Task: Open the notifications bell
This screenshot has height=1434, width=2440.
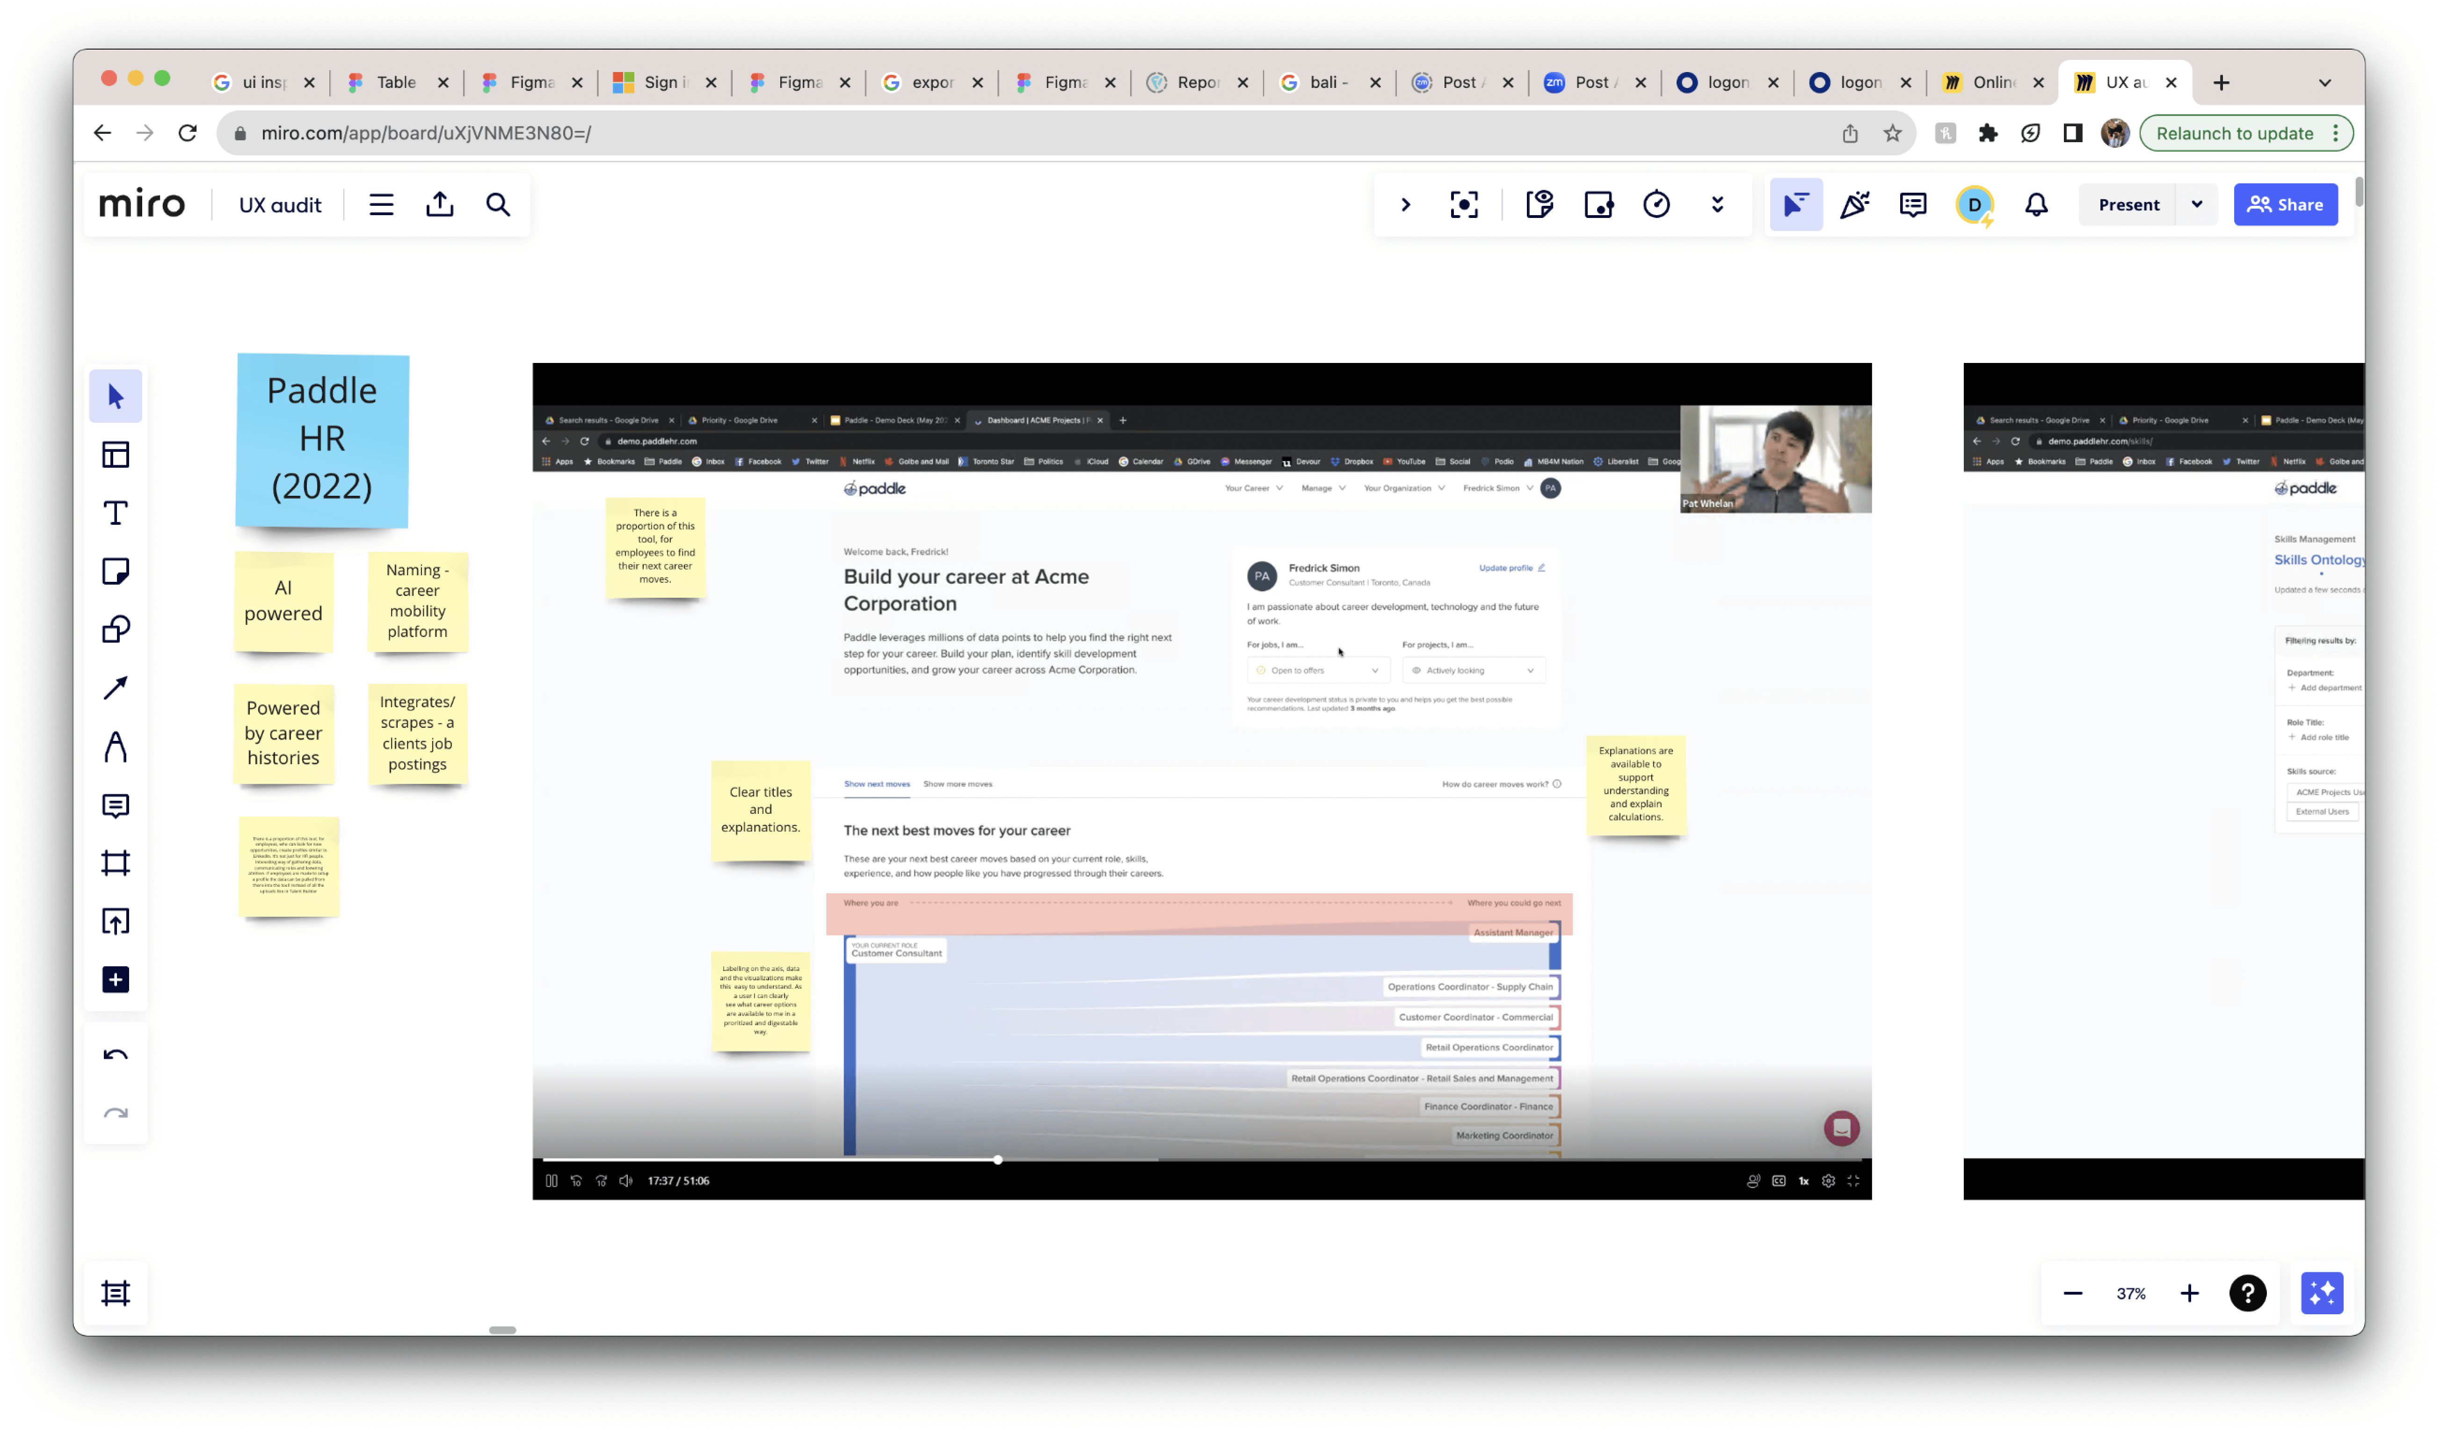Action: click(x=2036, y=204)
